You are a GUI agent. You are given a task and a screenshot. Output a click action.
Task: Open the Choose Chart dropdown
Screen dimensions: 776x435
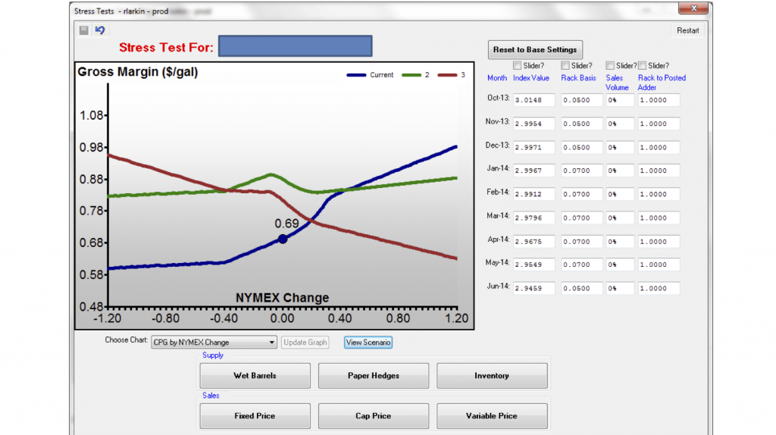click(x=272, y=343)
